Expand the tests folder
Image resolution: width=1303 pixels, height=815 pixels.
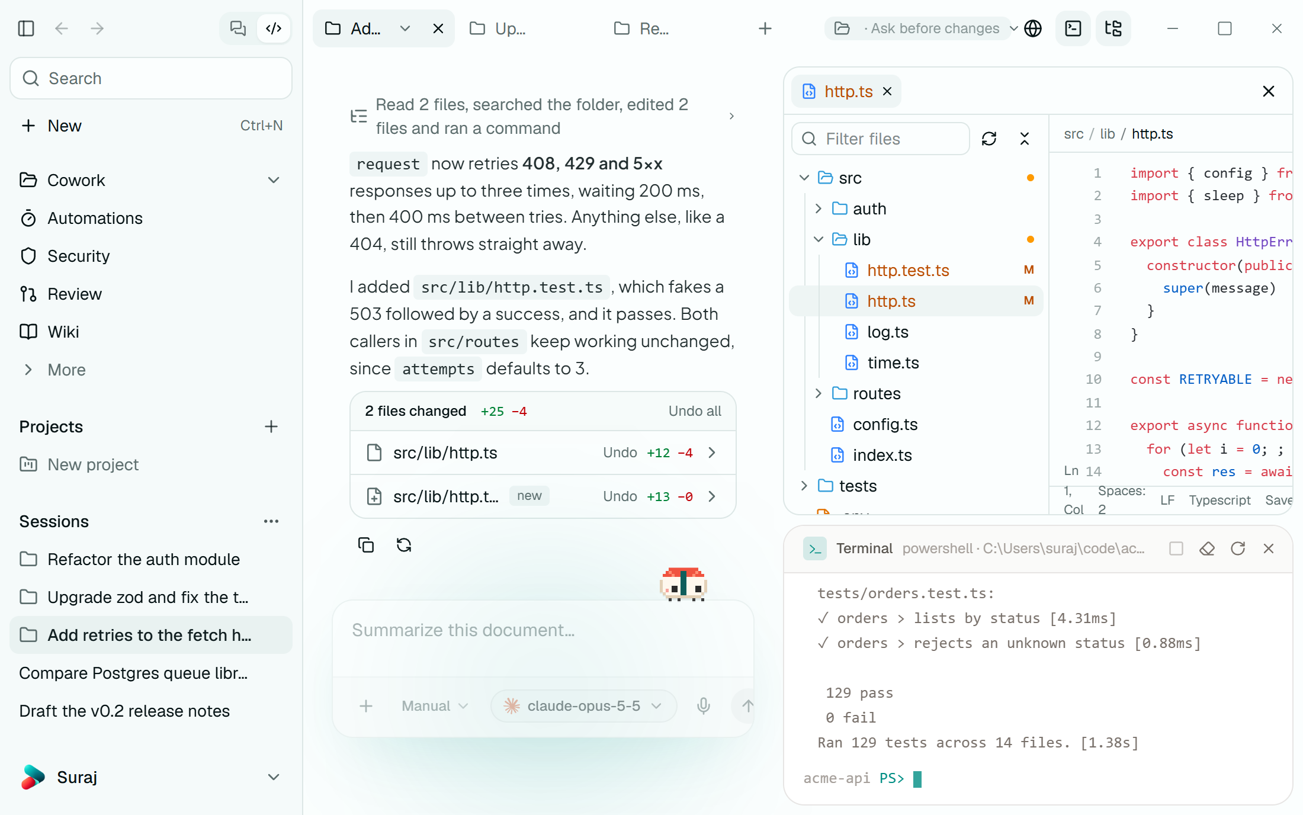click(804, 486)
